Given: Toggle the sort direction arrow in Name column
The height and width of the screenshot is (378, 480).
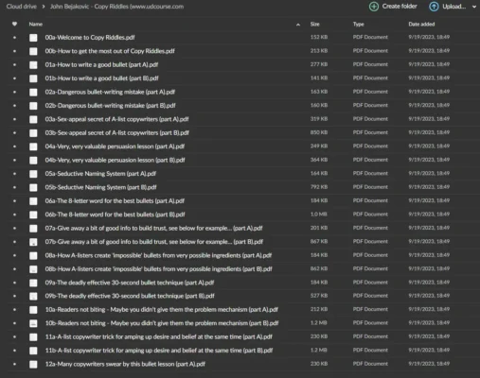Looking at the screenshot, I should click(x=298, y=25).
